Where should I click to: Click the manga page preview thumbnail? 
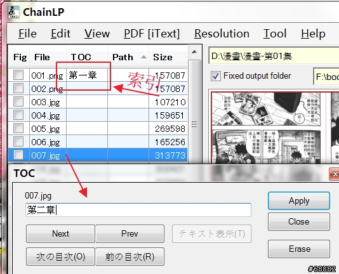click(267, 127)
